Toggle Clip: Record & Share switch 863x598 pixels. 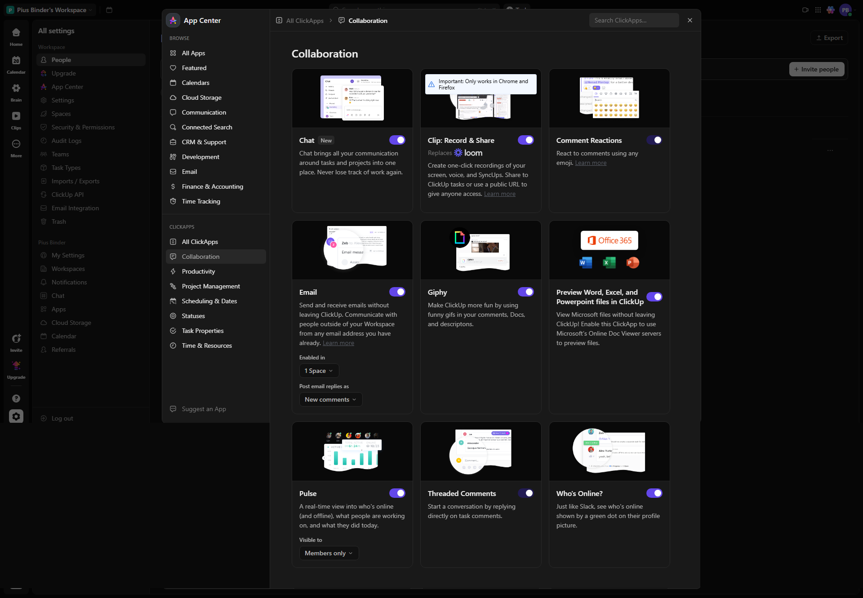click(526, 140)
